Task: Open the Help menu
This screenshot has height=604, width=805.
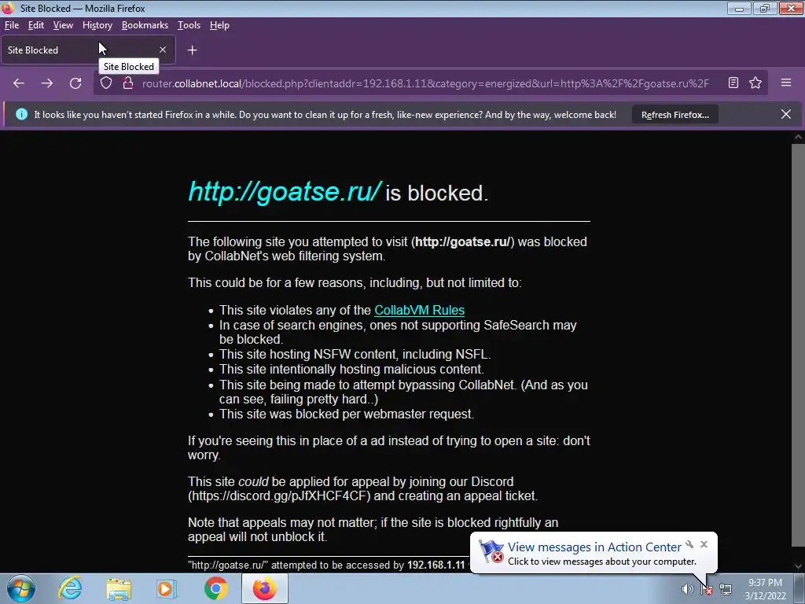Action: pyautogui.click(x=219, y=25)
